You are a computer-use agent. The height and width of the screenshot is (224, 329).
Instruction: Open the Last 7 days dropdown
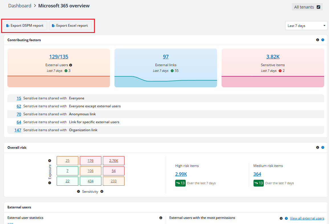pos(306,26)
